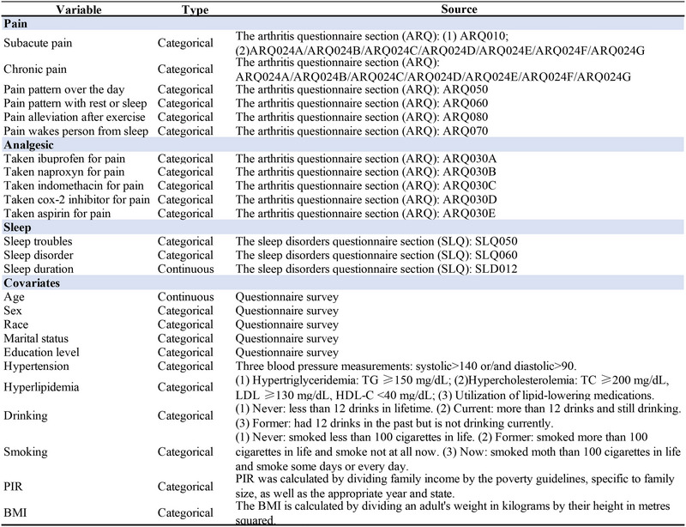Select the Covariates section heading row
Viewport: 686px width, 527px height.
343,282
